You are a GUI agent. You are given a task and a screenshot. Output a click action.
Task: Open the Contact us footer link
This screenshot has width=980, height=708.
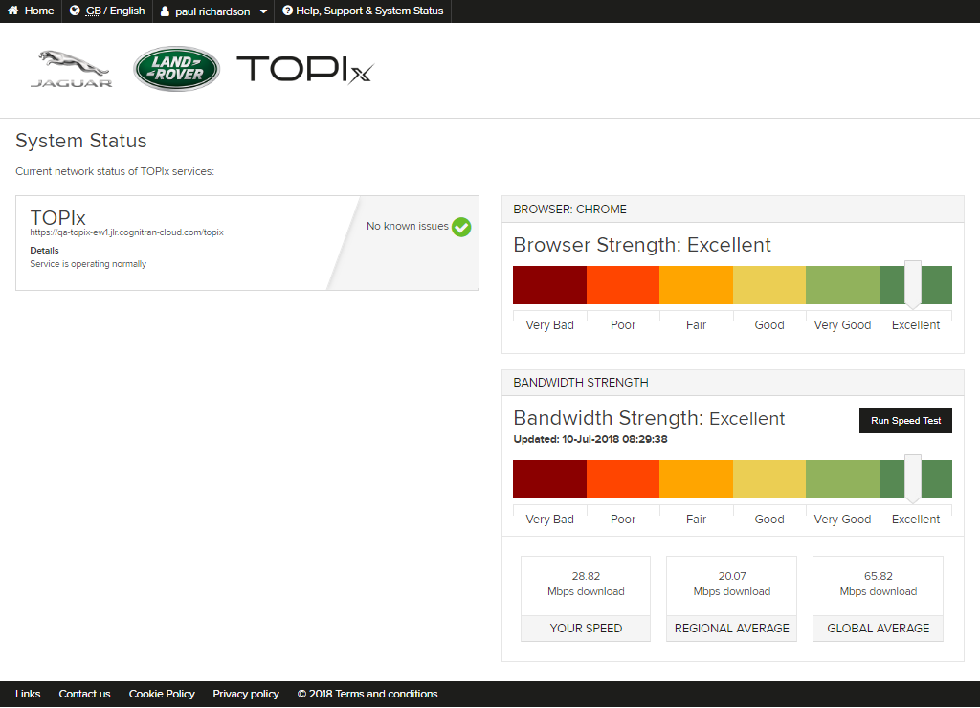tap(84, 694)
